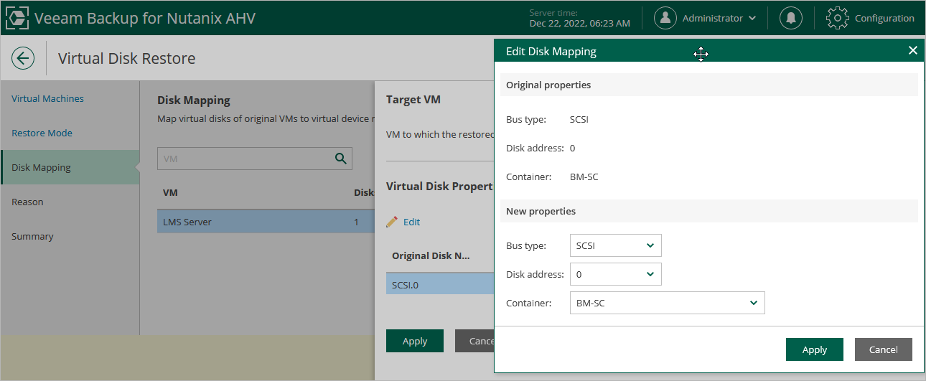Image resolution: width=926 pixels, height=381 pixels.
Task: Click the Original Disk N... column header
Action: [x=431, y=255]
